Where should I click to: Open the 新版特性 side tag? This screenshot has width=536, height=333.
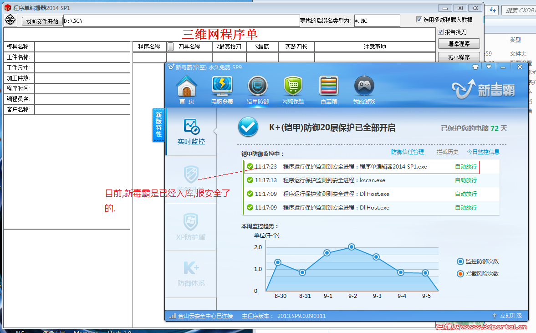coord(158,124)
